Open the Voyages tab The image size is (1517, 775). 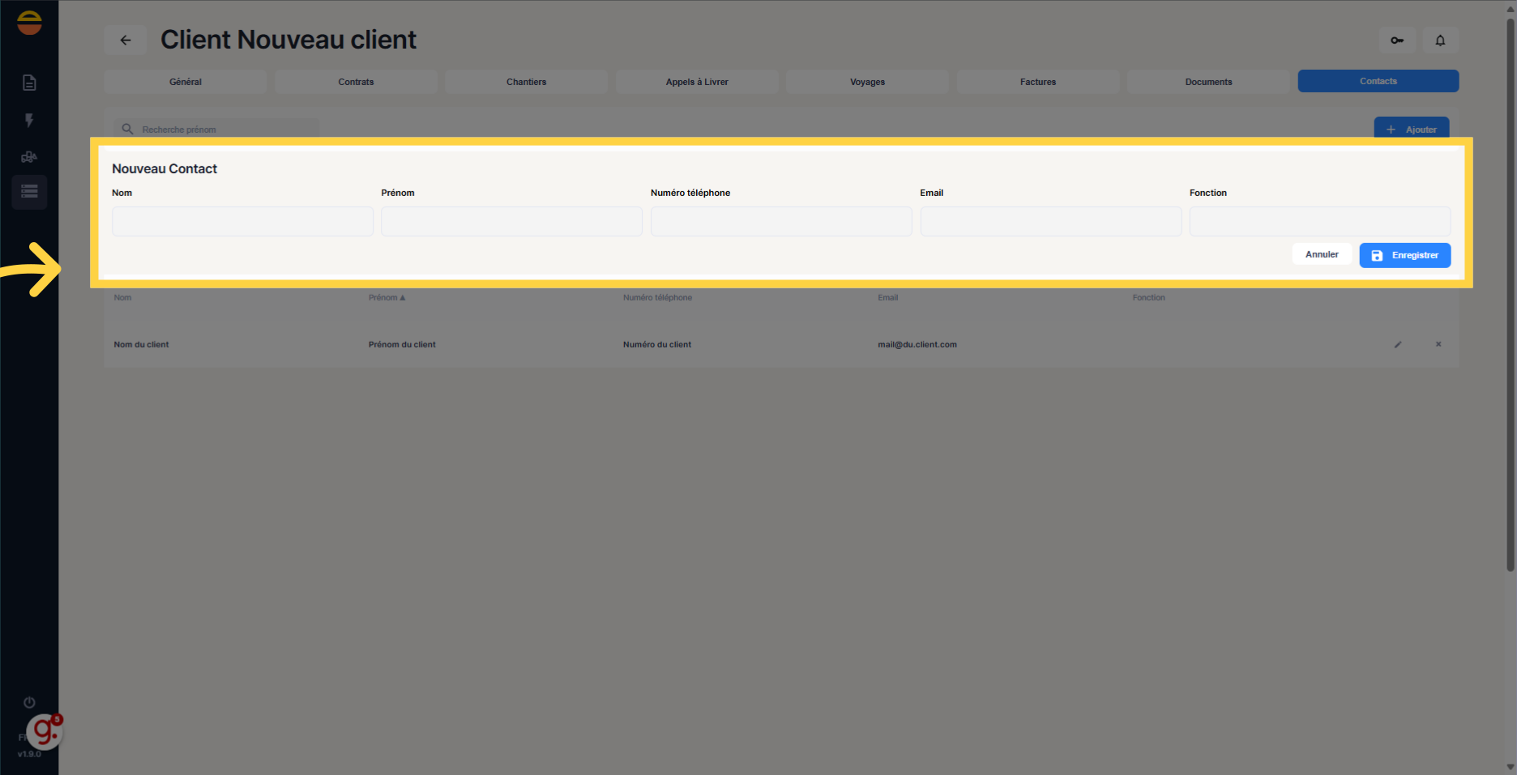click(867, 81)
